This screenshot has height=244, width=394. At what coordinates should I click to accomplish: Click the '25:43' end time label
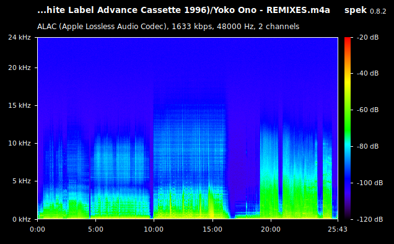point(338,229)
